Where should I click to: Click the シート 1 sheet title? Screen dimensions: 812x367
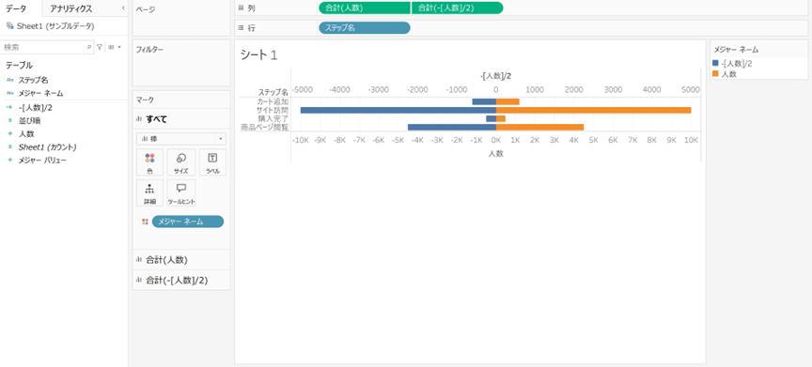259,55
